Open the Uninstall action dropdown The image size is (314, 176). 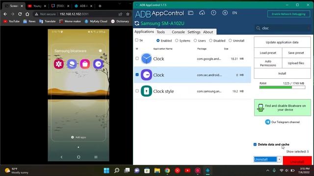tap(279, 159)
